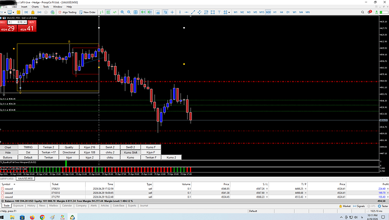The width and height of the screenshot is (389, 220).
Task: Toggle chart shift from right border
Action: pos(149,12)
